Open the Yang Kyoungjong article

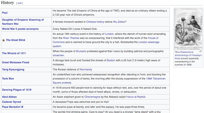[x=13, y=69]
